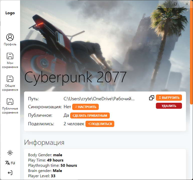Maximize the application window
The width and height of the screenshot is (193, 180).
175,4
